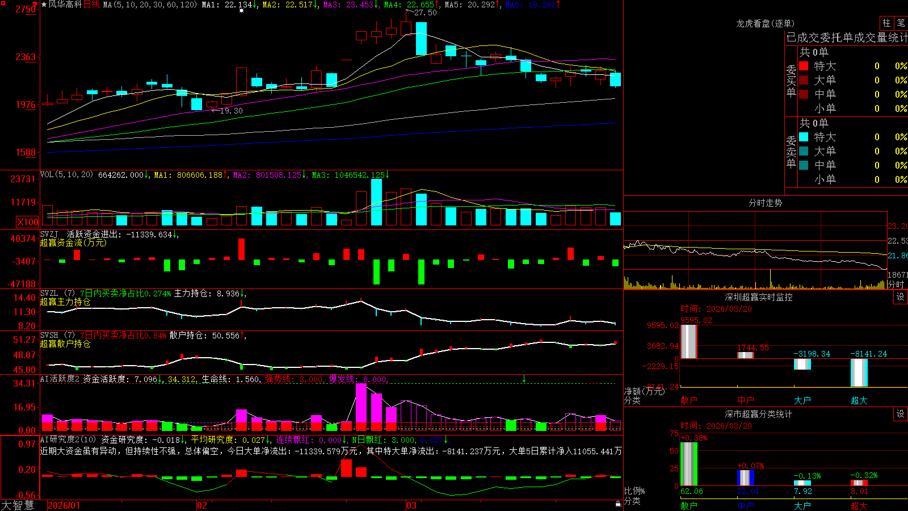The width and height of the screenshot is (908, 511).
Task: Click the 19.30 low price annotation
Action: pyautogui.click(x=231, y=111)
